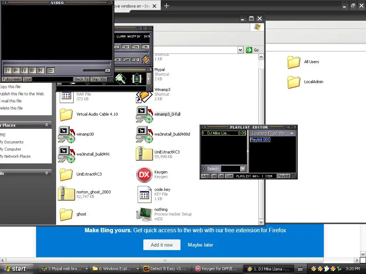
Task: Toggle the EQ window button in Winamp
Action: [125, 47]
